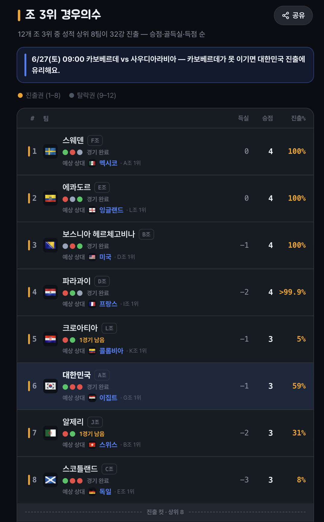Click the Croatia flag icon

click(50, 339)
